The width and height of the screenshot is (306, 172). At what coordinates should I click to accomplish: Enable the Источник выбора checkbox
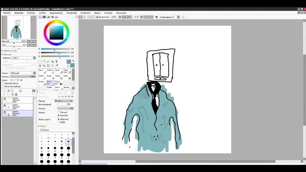[3, 86]
